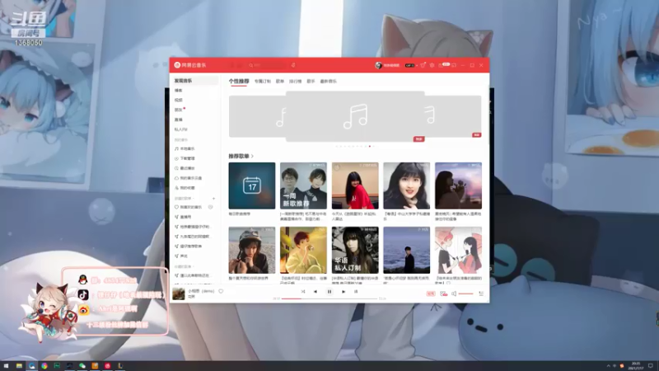This screenshot has height=371, width=659.
Task: Open the play queue list icon
Action: [481, 294]
